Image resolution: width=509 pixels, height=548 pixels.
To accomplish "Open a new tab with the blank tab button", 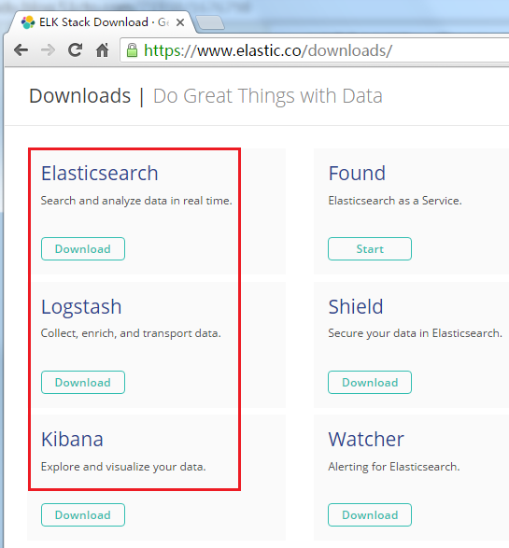I will pyautogui.click(x=210, y=22).
